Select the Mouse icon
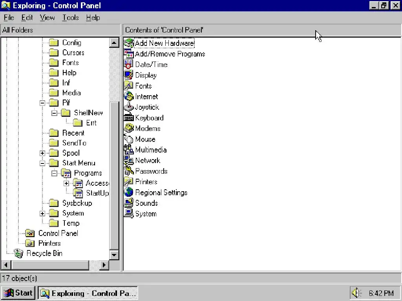 129,139
